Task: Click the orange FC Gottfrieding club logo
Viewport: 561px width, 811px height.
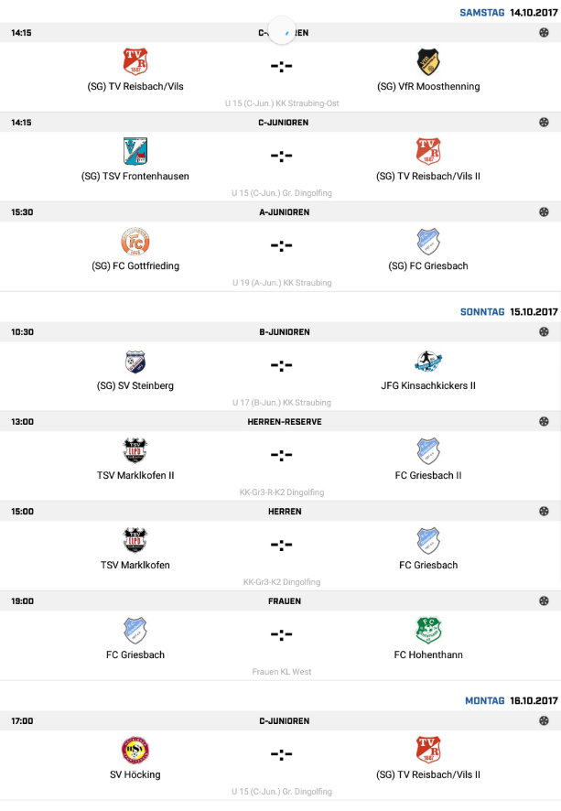Action: pyautogui.click(x=135, y=242)
